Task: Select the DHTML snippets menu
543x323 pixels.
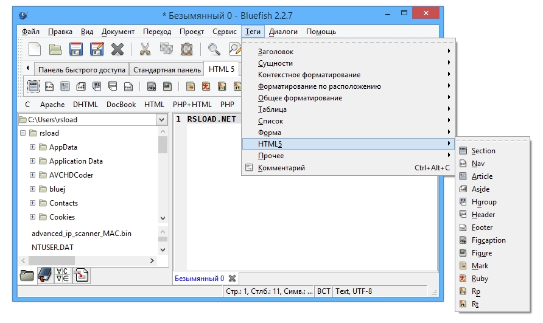Action: pyautogui.click(x=85, y=105)
